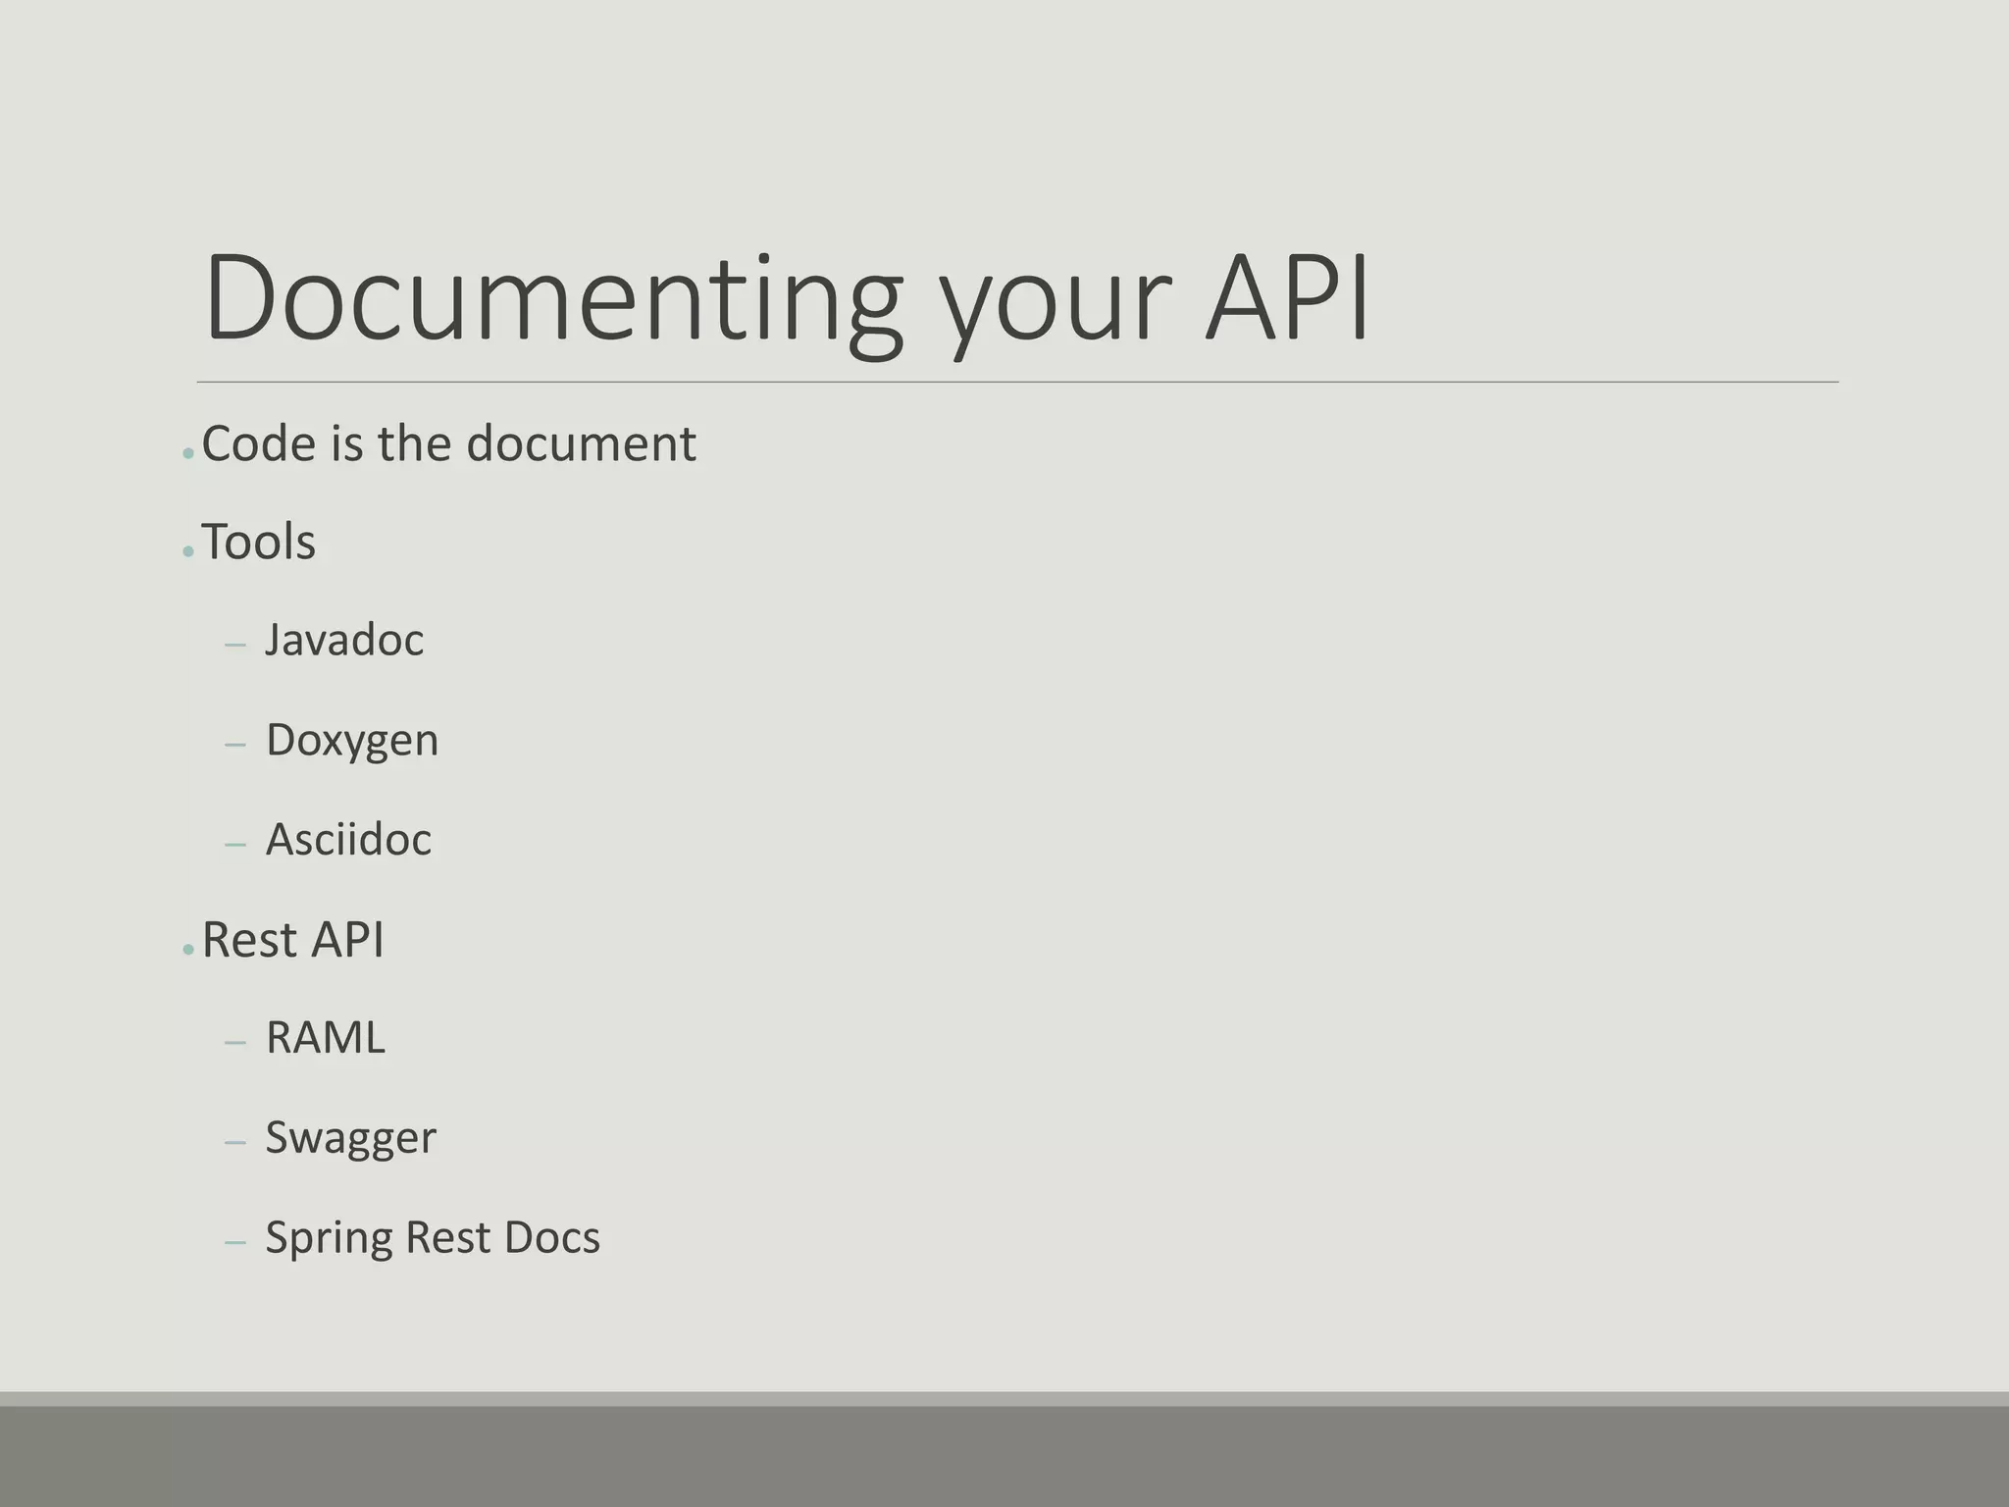Select the "Javadoc" sub-item
2009x1507 pixels.
(344, 641)
